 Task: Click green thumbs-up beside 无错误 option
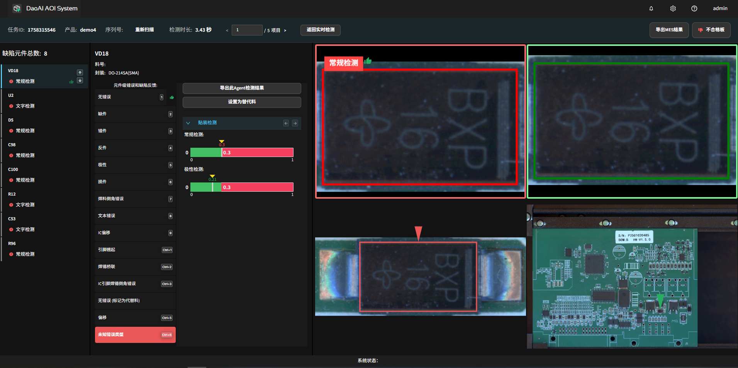[172, 97]
